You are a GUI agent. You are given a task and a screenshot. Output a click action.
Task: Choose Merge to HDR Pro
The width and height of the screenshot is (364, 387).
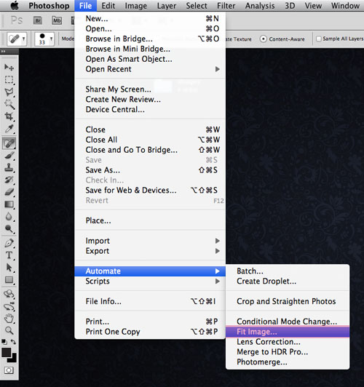tap(288, 352)
